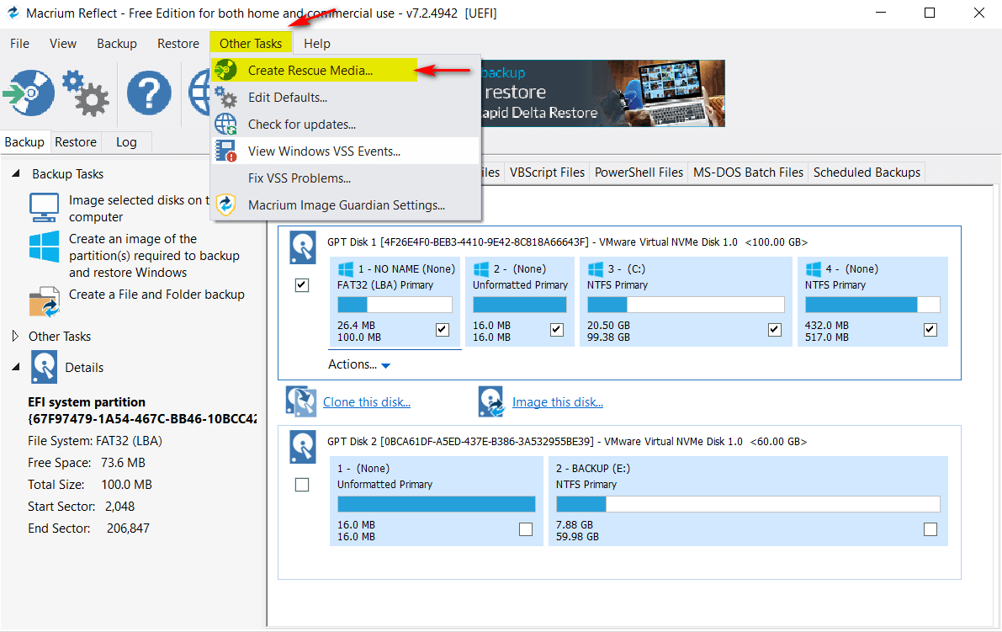This screenshot has height=632, width=1002.
Task: Click the Macrium Reflect title bar logo
Action: 13,13
